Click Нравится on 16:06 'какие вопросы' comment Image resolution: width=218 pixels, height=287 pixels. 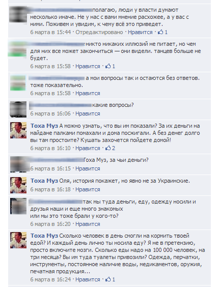[88, 113]
